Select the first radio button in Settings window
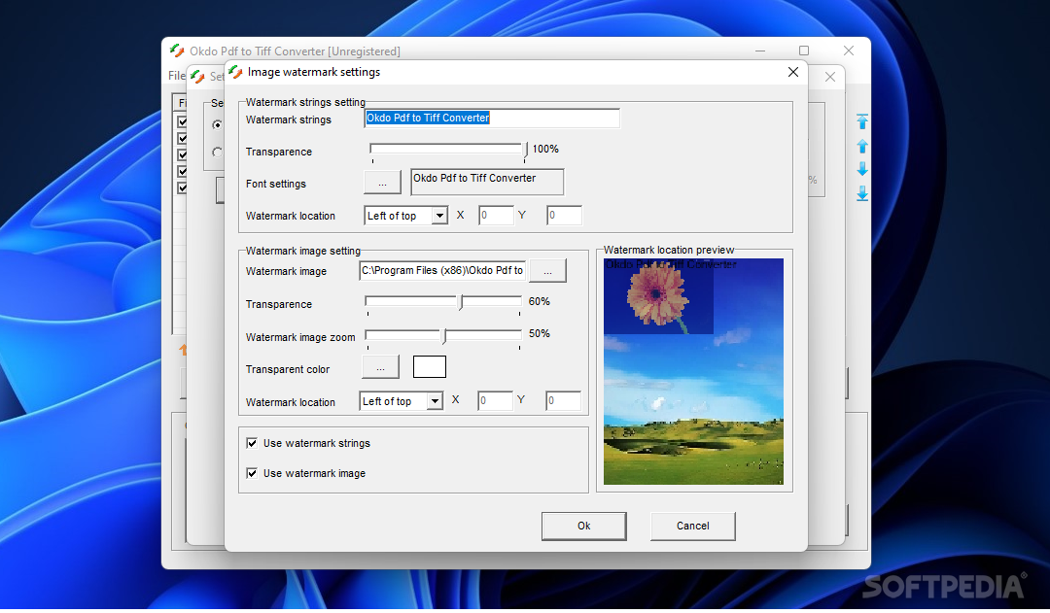The height and width of the screenshot is (613, 1050). [217, 125]
